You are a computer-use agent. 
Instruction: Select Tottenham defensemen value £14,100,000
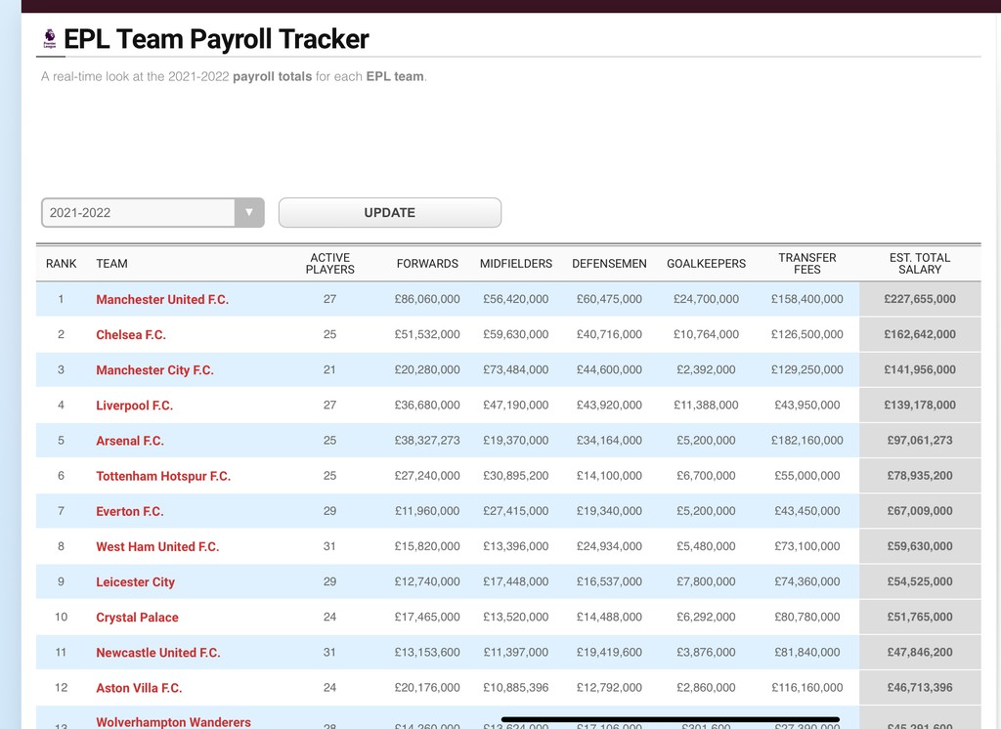click(x=609, y=476)
